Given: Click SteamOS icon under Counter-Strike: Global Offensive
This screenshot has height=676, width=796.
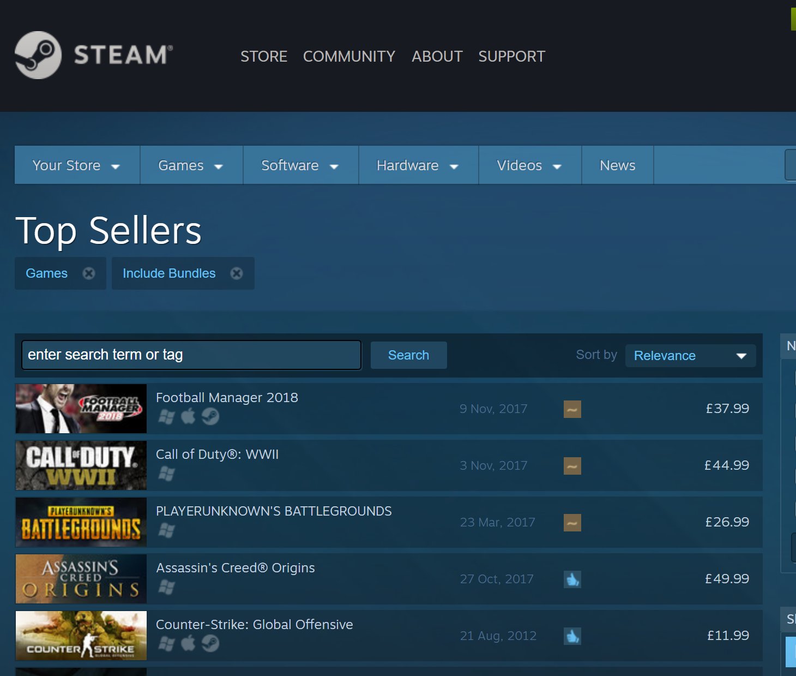Looking at the screenshot, I should click(x=210, y=644).
